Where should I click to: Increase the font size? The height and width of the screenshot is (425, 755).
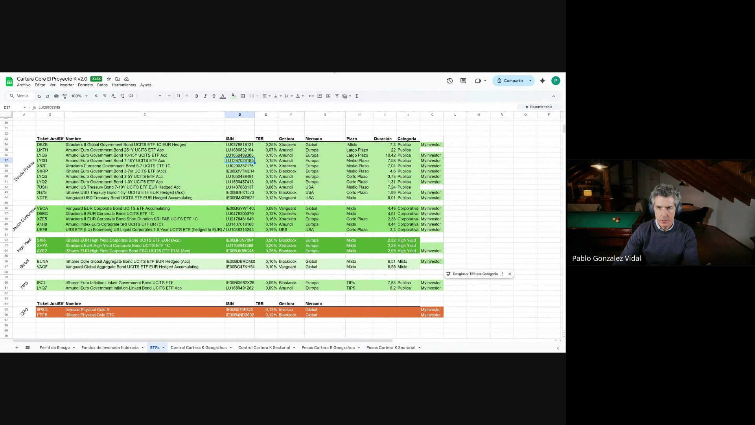point(187,96)
